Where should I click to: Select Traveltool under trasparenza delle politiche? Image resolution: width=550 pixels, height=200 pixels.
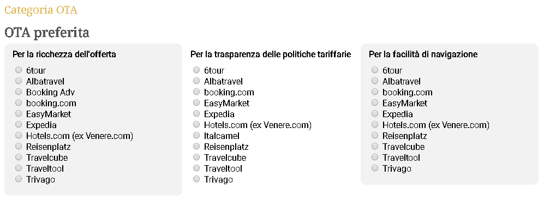click(196, 168)
